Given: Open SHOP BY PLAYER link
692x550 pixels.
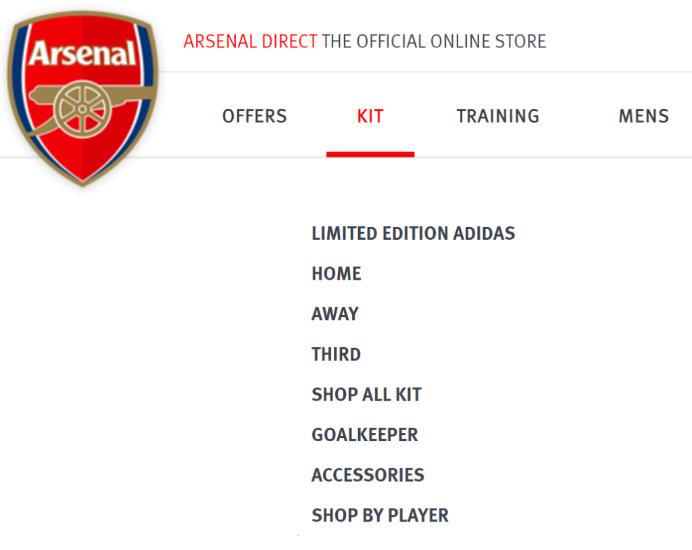Looking at the screenshot, I should pyautogui.click(x=380, y=516).
